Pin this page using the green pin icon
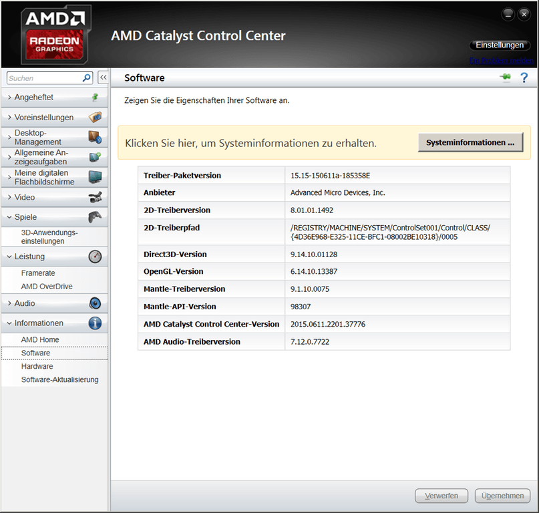This screenshot has width=539, height=513. [506, 77]
